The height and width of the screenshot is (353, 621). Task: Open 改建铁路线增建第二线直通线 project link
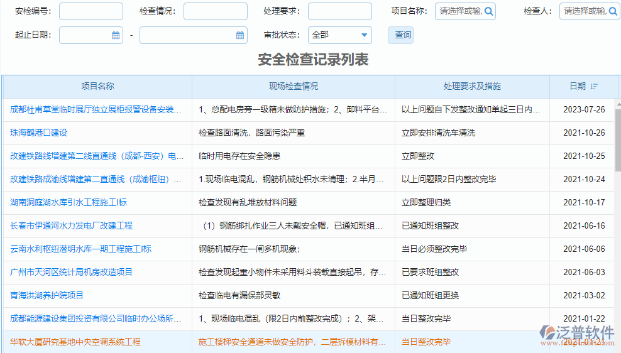tap(97, 156)
